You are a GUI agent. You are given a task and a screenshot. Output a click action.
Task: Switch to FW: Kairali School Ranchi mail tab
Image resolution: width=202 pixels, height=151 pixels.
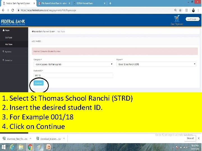[x=54, y=3]
